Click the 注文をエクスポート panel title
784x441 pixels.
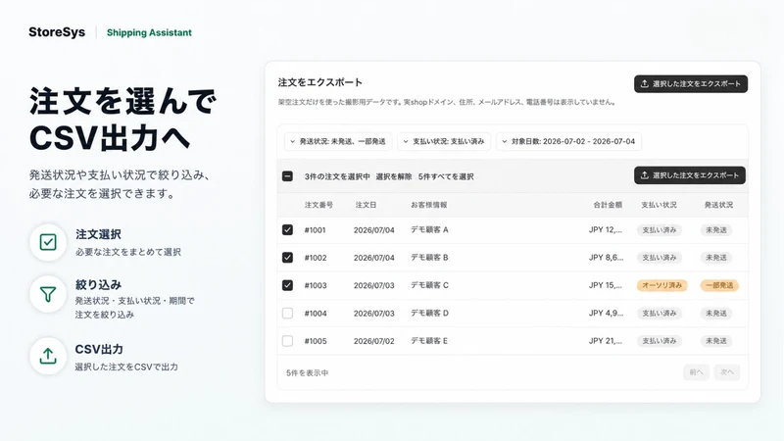(320, 82)
